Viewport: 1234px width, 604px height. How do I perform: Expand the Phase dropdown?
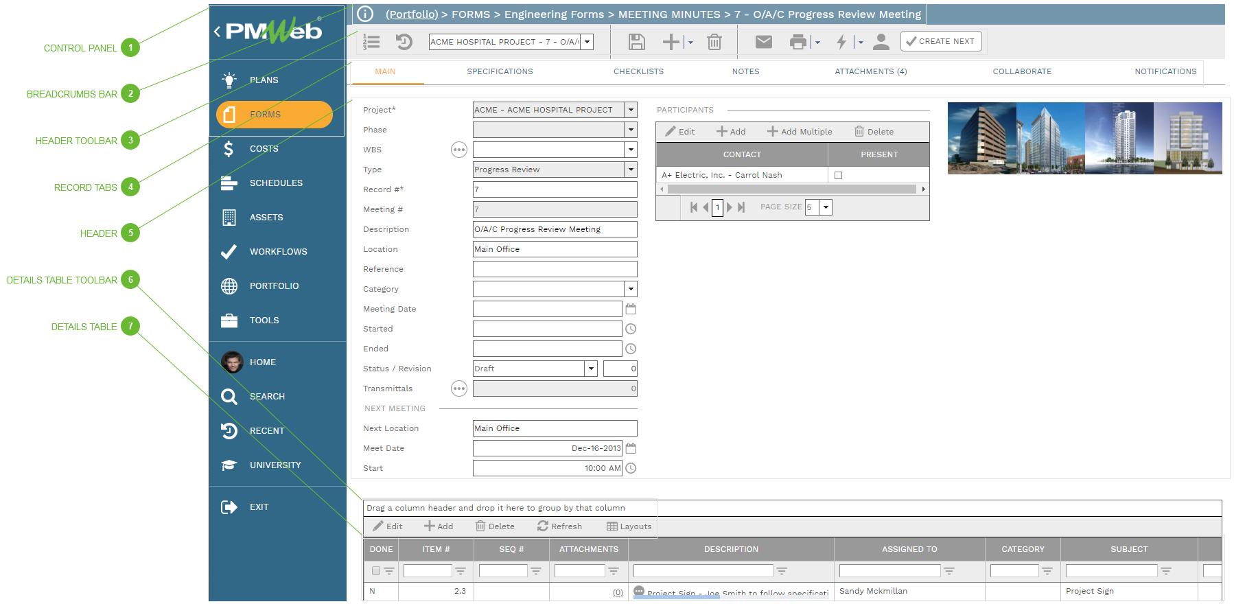pyautogui.click(x=631, y=130)
